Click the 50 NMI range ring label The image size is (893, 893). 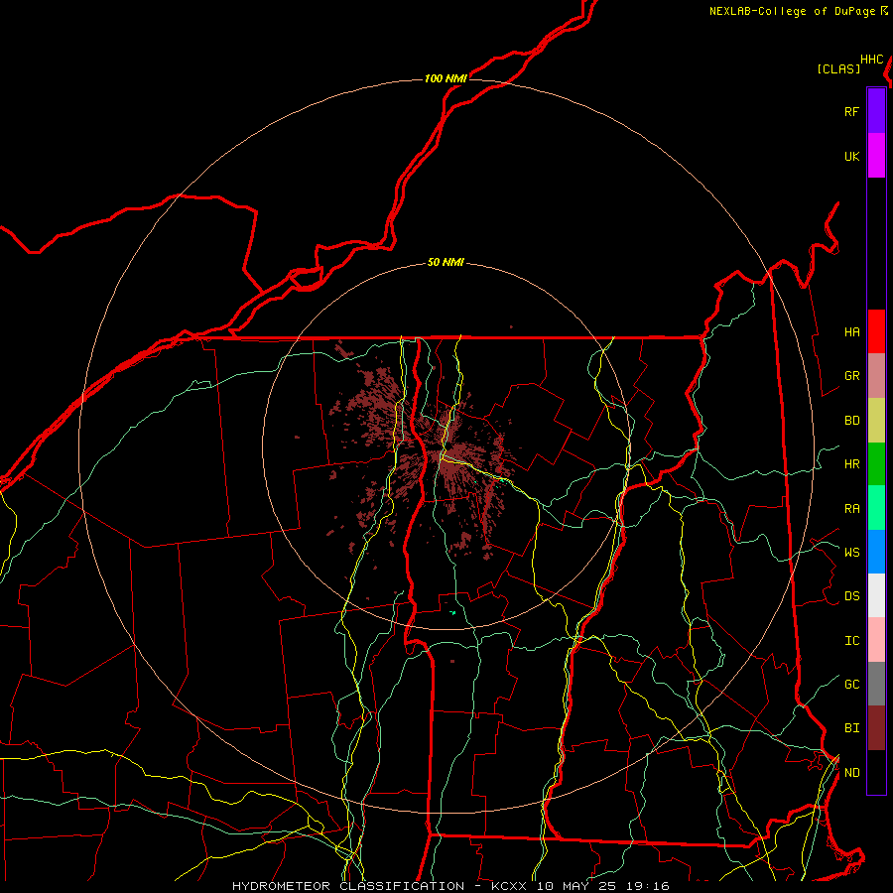click(x=446, y=263)
